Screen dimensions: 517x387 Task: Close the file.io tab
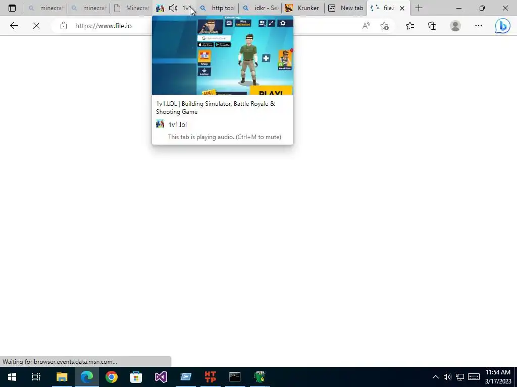tap(402, 8)
